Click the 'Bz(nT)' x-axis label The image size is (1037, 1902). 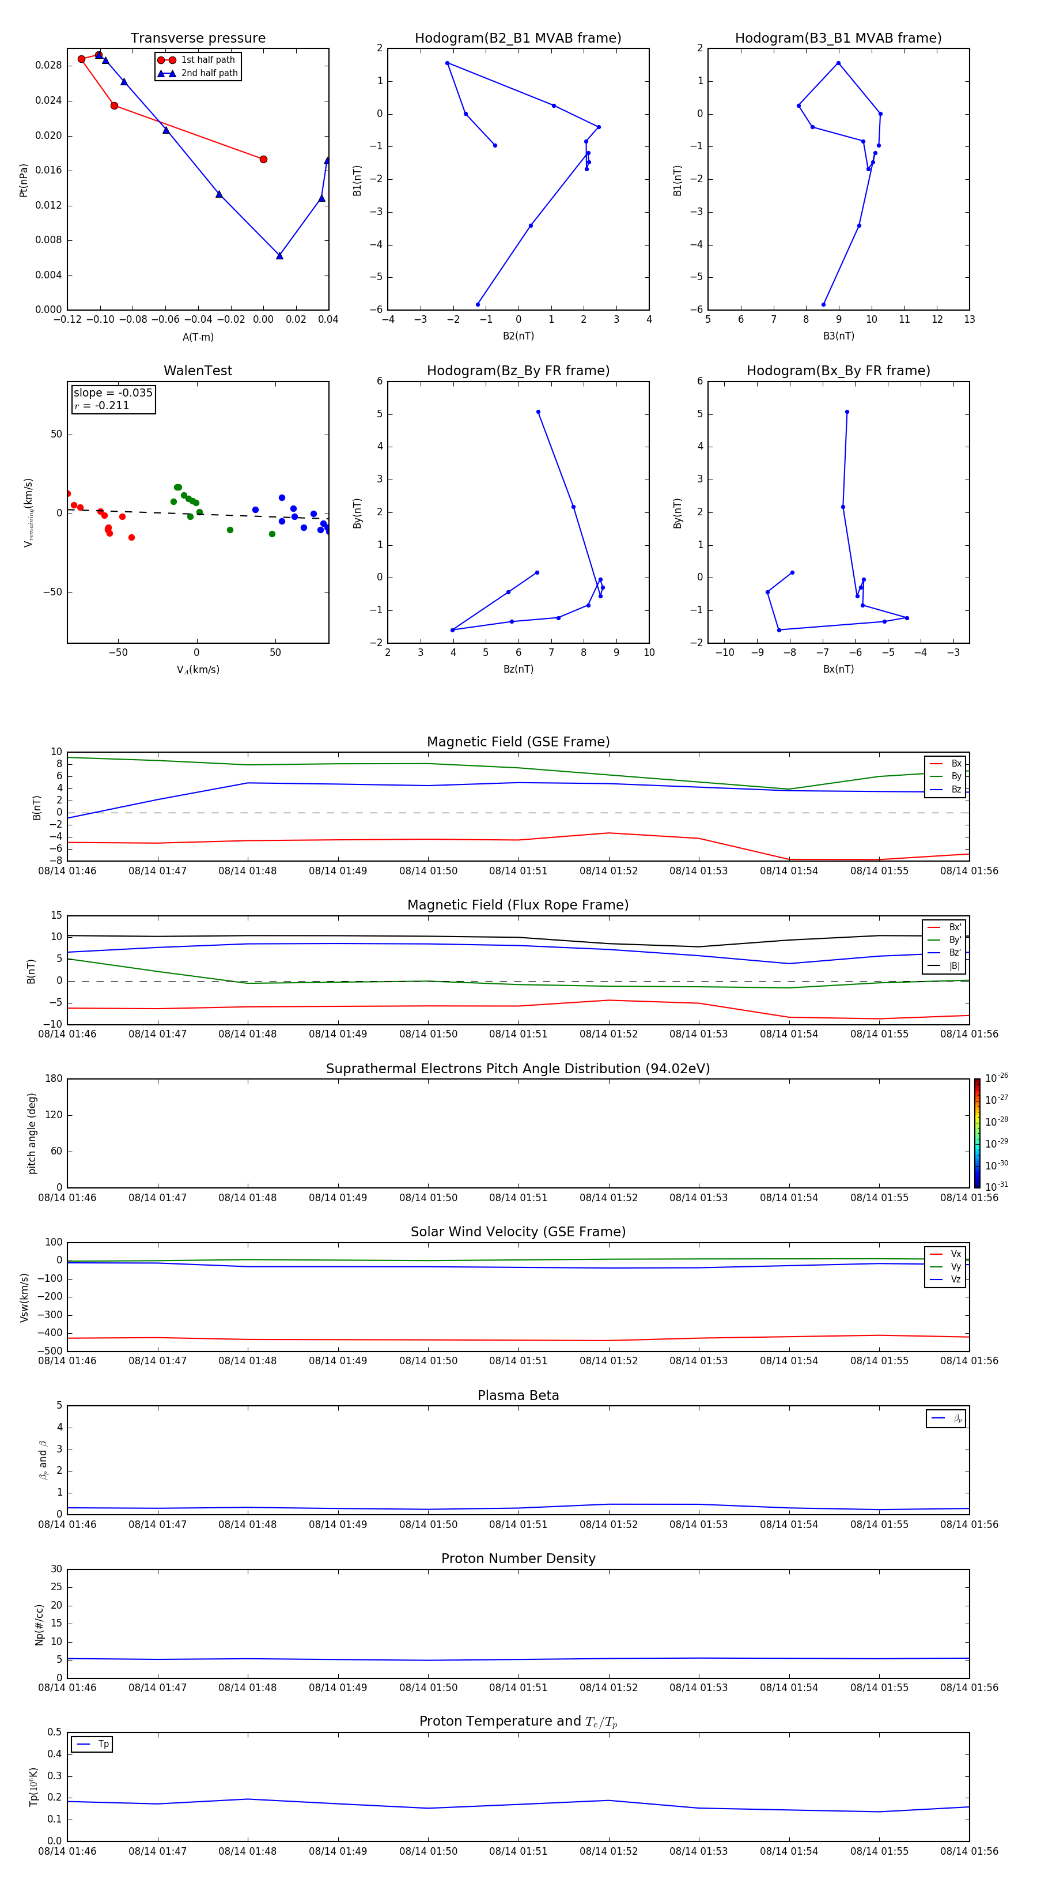coord(518,669)
